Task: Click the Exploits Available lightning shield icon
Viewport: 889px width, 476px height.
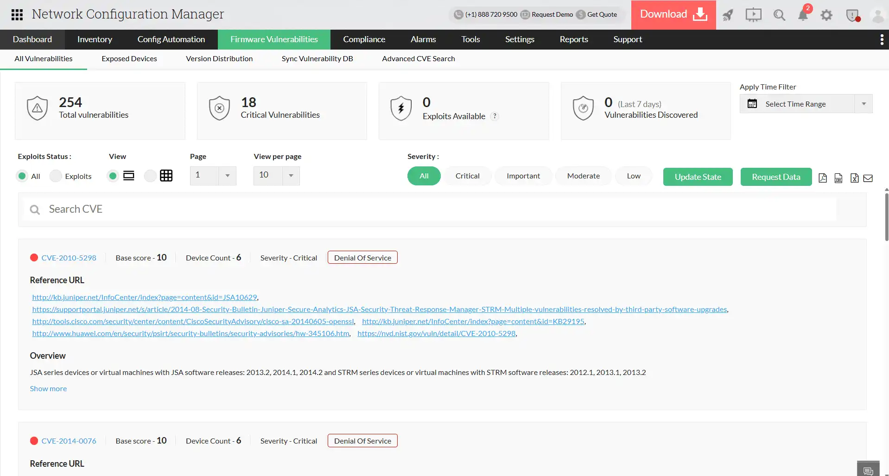Action: 401,108
